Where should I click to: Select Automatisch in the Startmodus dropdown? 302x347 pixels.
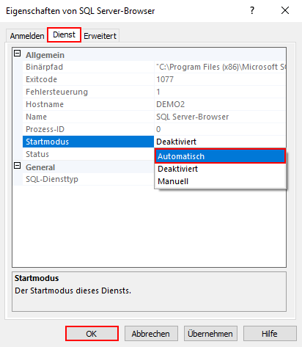pyautogui.click(x=220, y=156)
